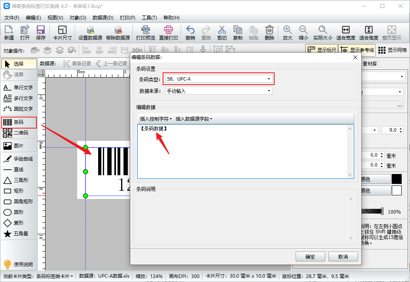410x282 pixels.
Task: Close the 编辑条码数据 dialog
Action: coord(355,57)
